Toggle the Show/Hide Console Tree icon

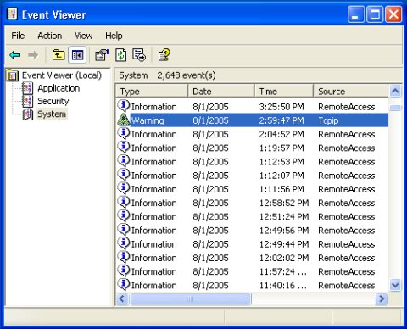pyautogui.click(x=77, y=55)
